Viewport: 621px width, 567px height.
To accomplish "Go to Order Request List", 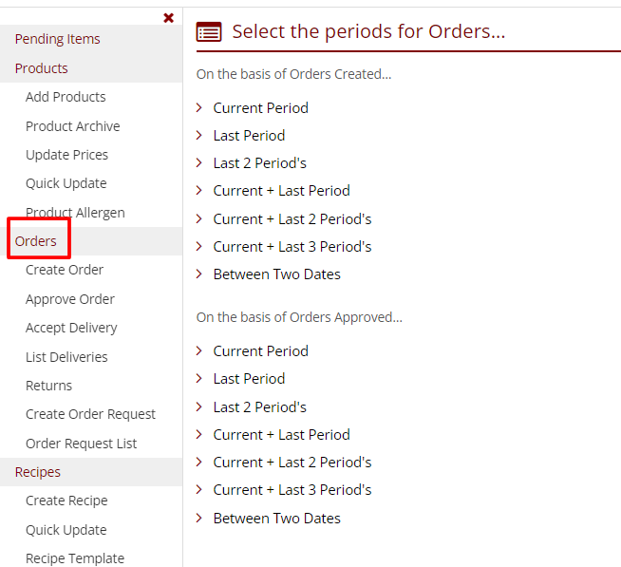I will 81,444.
